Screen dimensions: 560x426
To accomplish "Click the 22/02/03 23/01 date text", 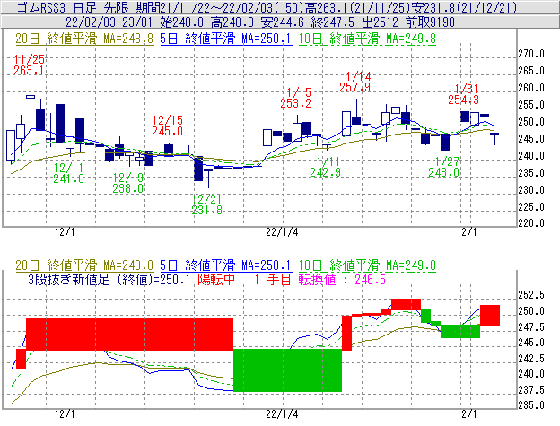I will point(109,22).
